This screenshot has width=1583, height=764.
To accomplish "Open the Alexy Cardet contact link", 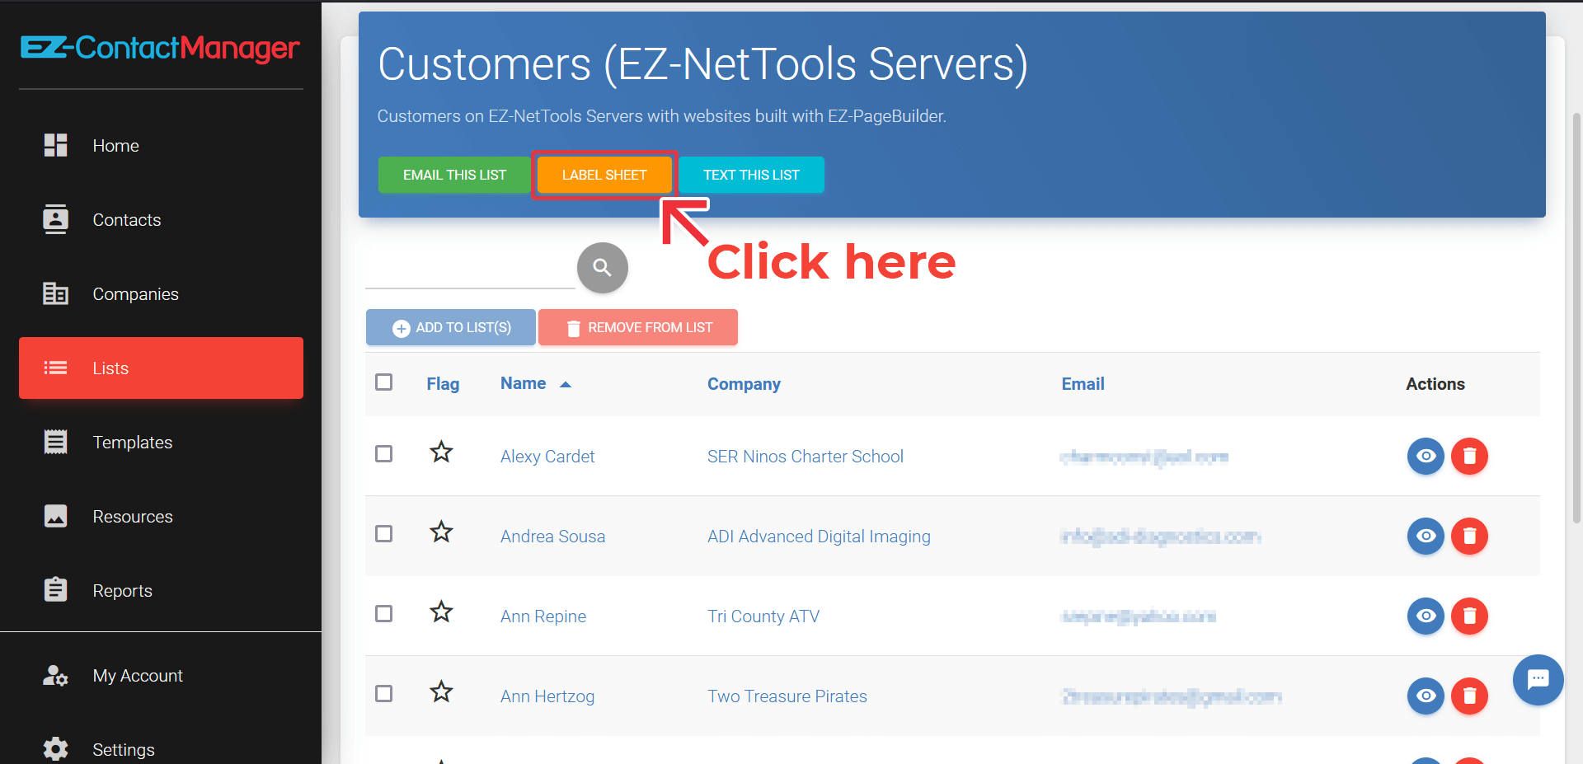I will (547, 457).
